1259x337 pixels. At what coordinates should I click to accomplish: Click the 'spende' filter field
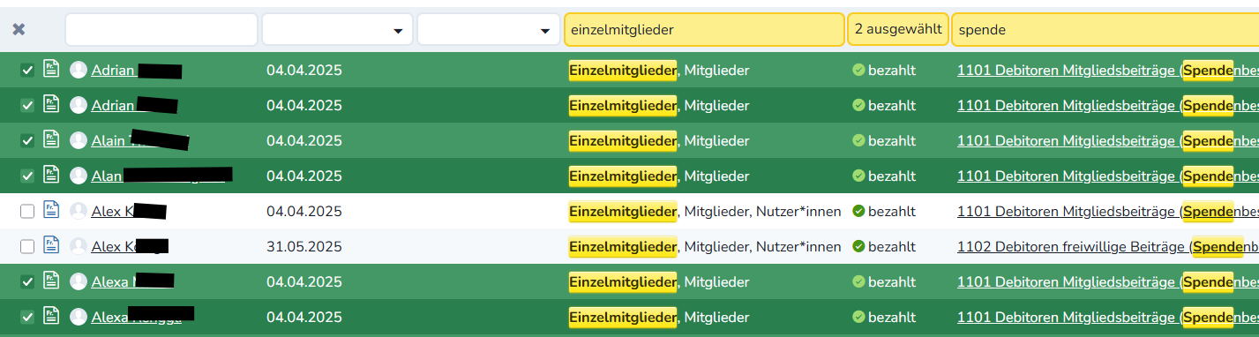pyautogui.click(x=1105, y=29)
